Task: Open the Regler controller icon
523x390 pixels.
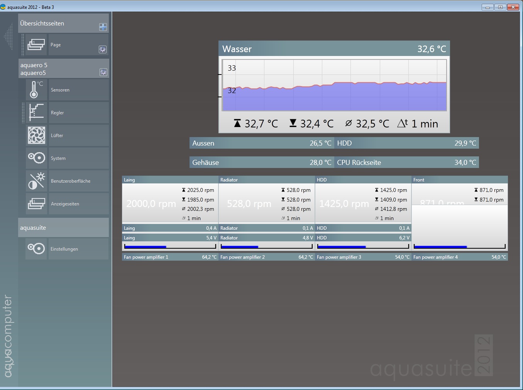Action: click(x=36, y=113)
